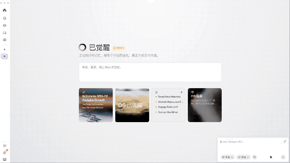Open the browser book icon at sidebar bottom

tap(5, 146)
